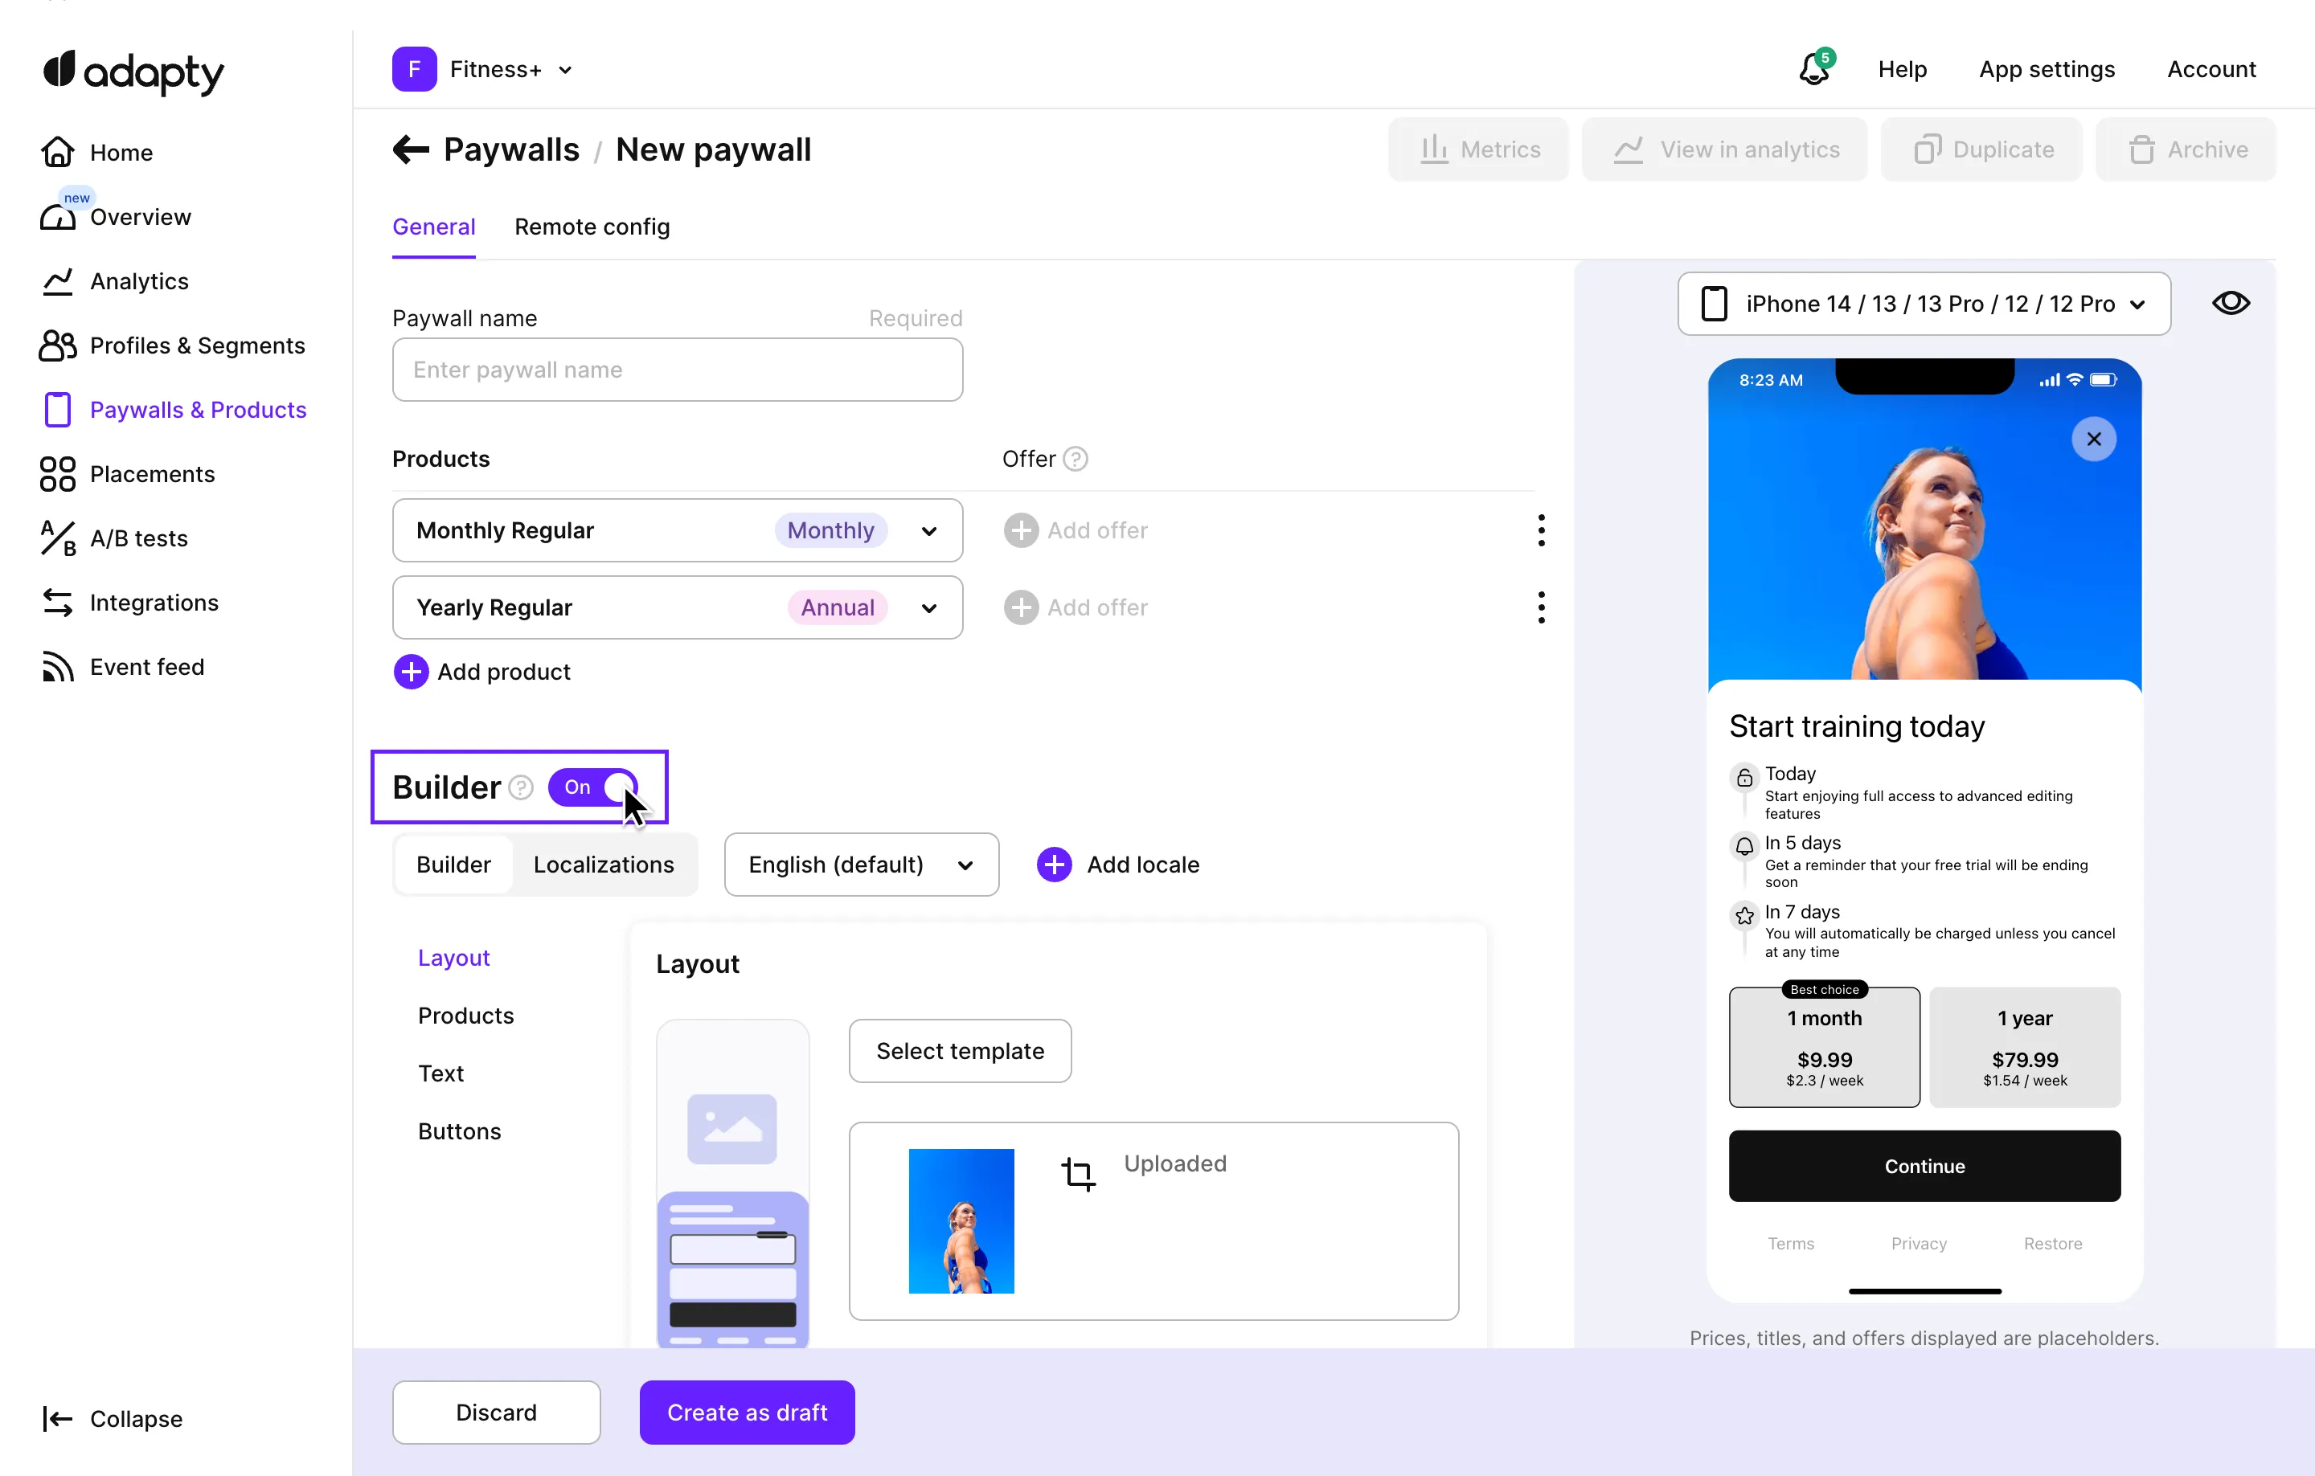
Task: Open the more options menu for Yearly Regular
Action: point(1540,607)
